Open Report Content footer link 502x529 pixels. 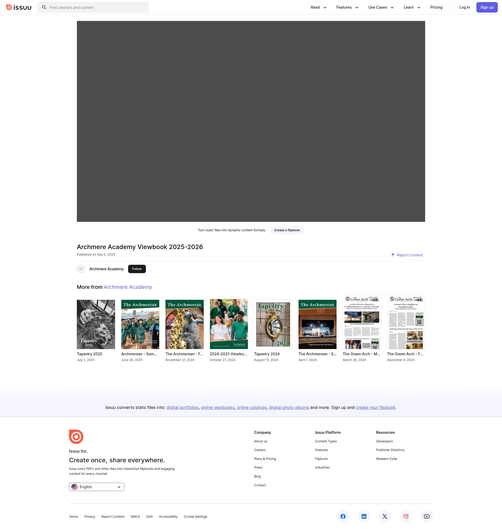click(113, 517)
